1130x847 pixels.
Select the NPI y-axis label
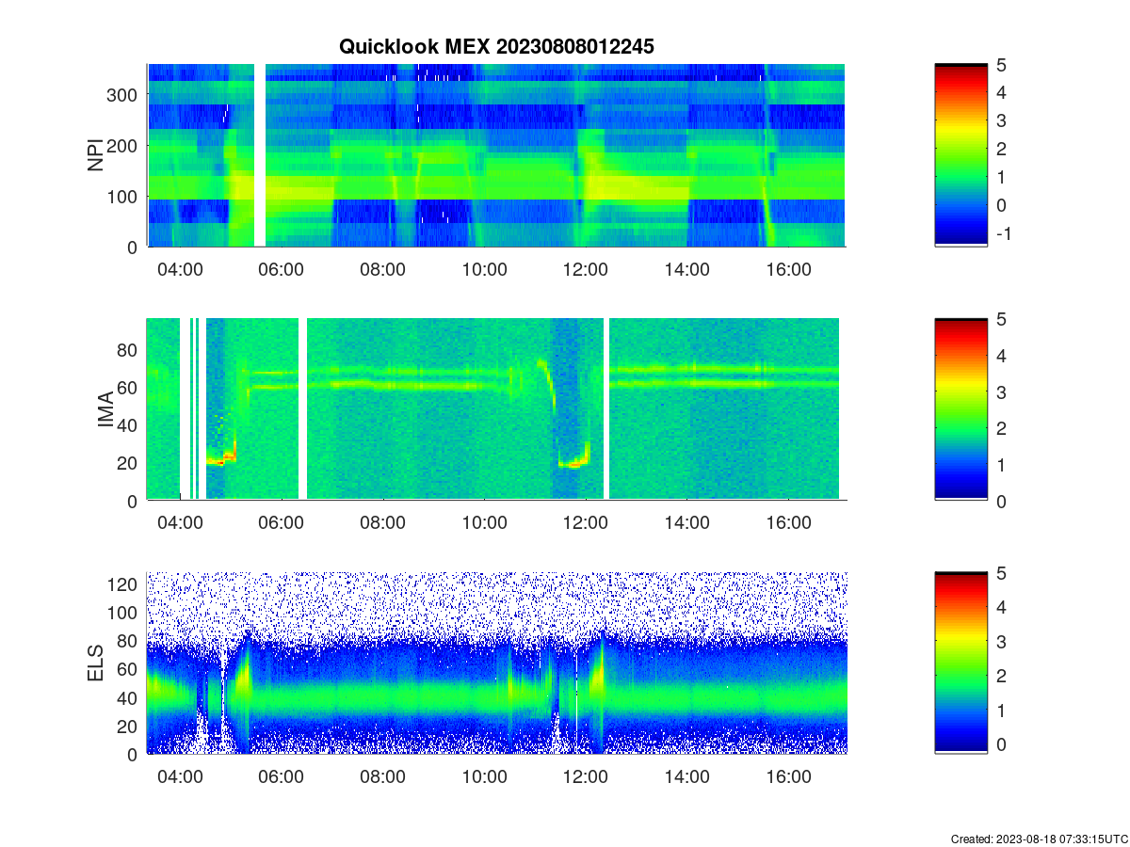96,155
